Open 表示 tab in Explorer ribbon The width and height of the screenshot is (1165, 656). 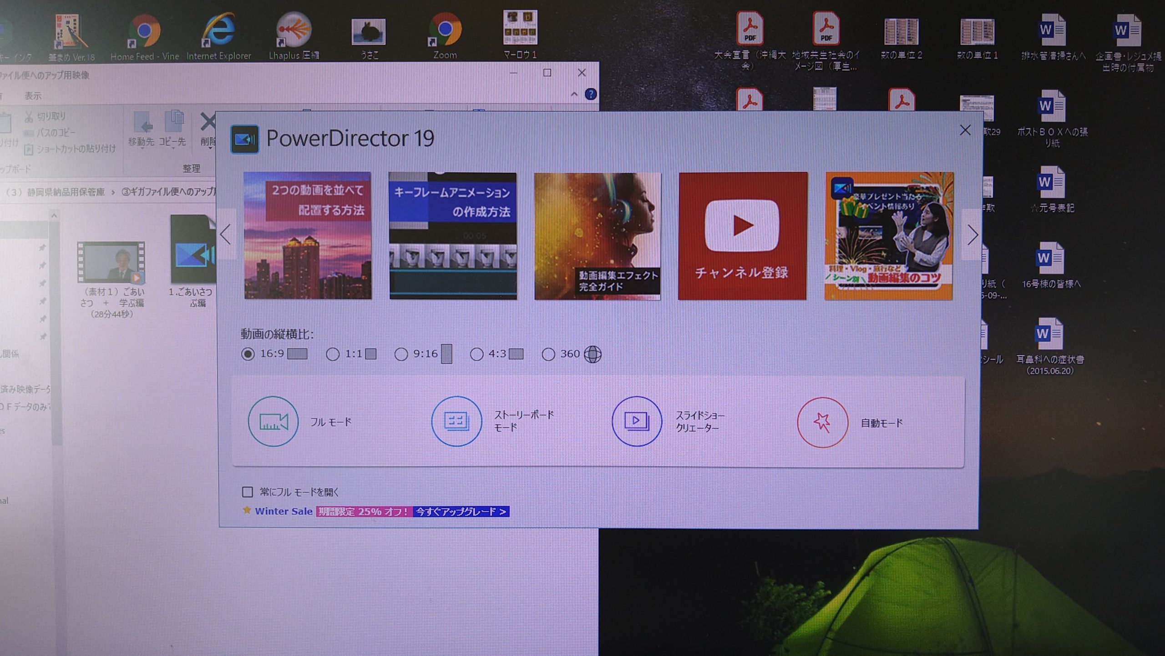pos(32,96)
